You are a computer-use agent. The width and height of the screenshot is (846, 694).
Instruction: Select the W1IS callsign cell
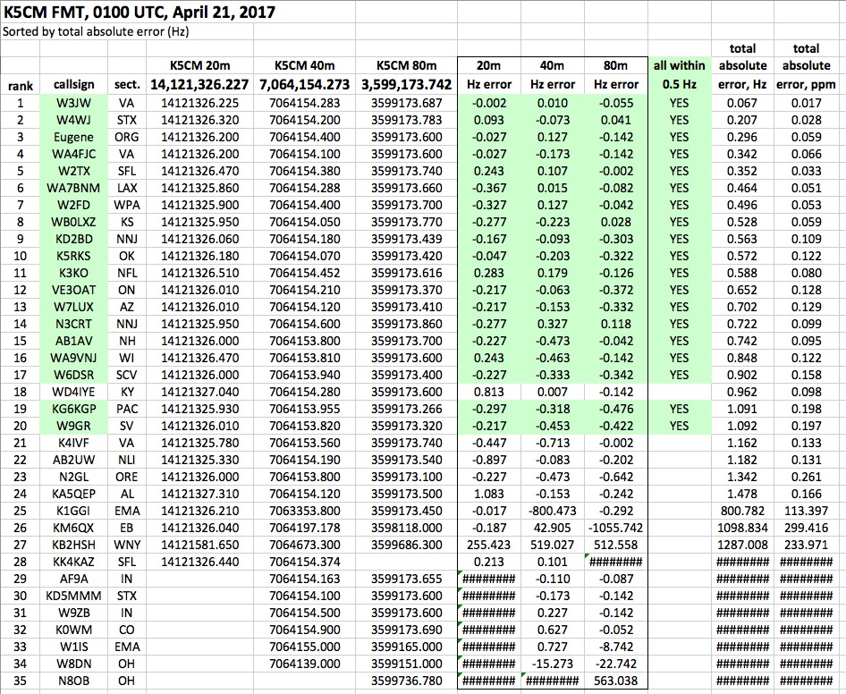pyautogui.click(x=74, y=647)
